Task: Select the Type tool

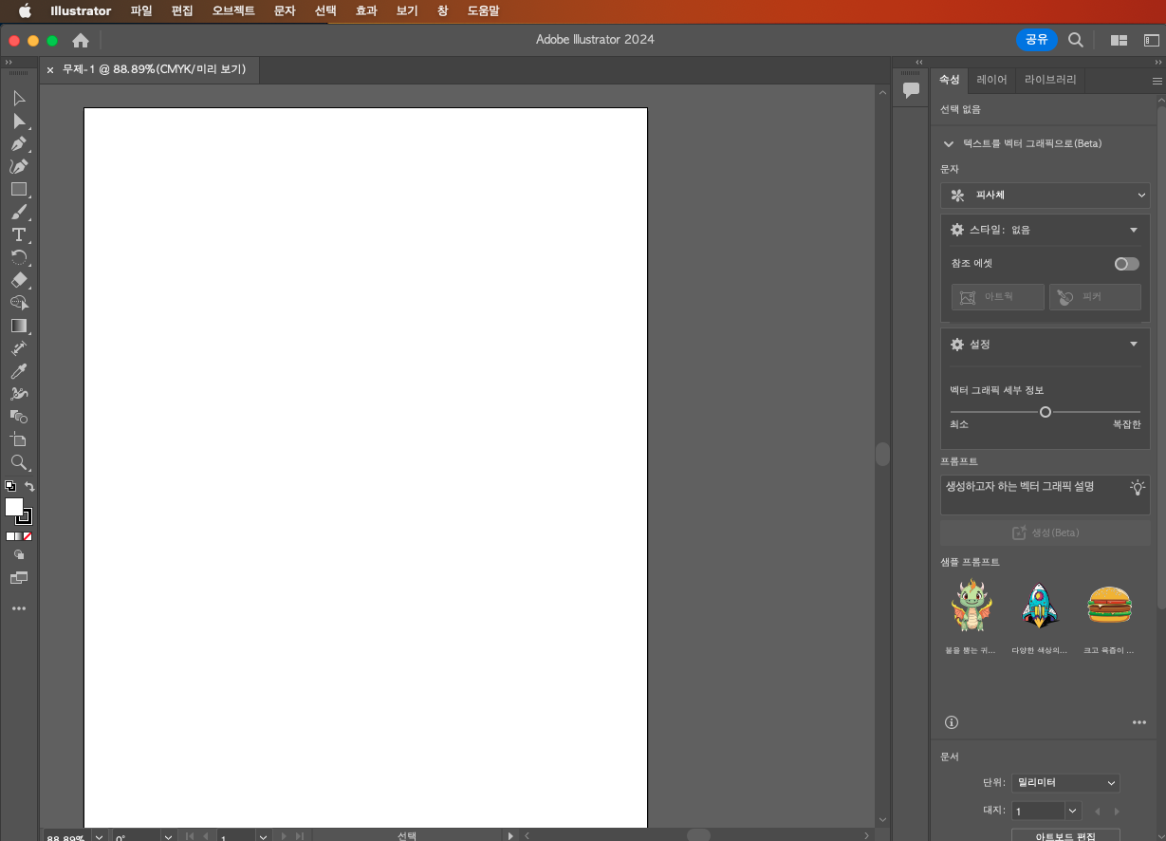Action: 19,234
